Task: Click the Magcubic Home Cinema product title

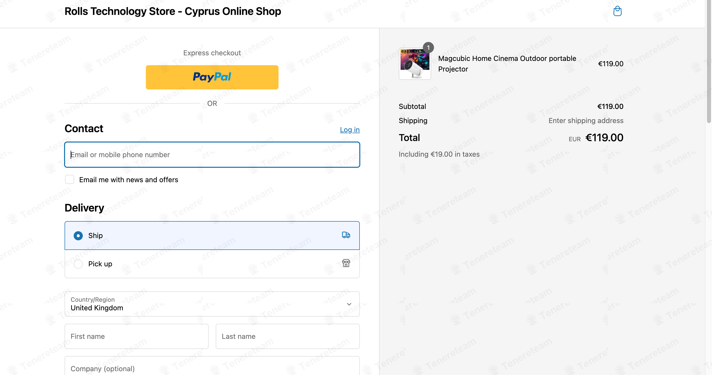Action: click(507, 64)
